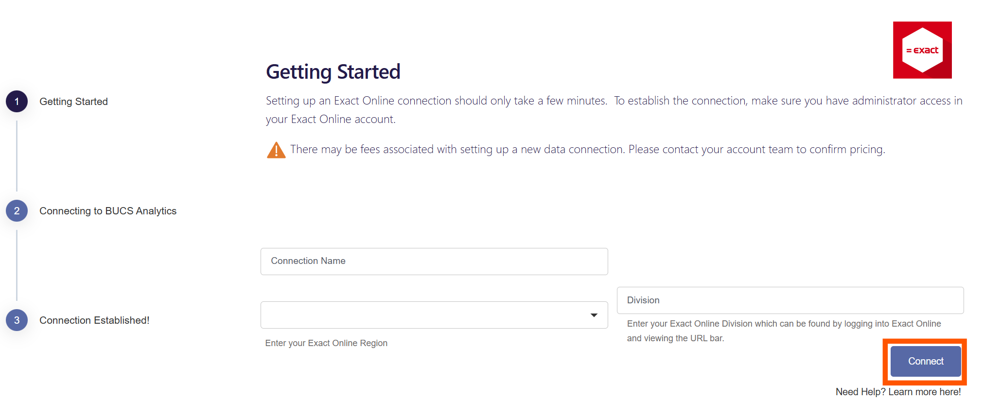Click the Division helper text about URL bar

pos(784,331)
